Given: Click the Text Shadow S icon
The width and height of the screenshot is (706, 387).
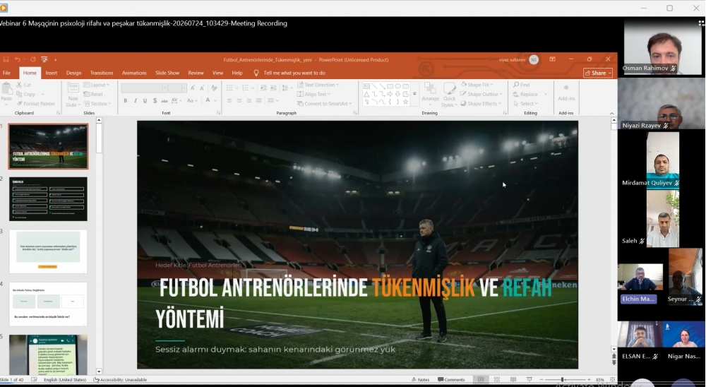Looking at the screenshot, I should 155,100.
